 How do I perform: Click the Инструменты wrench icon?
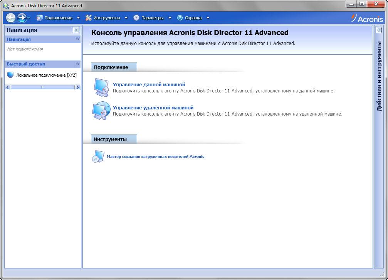coord(89,18)
